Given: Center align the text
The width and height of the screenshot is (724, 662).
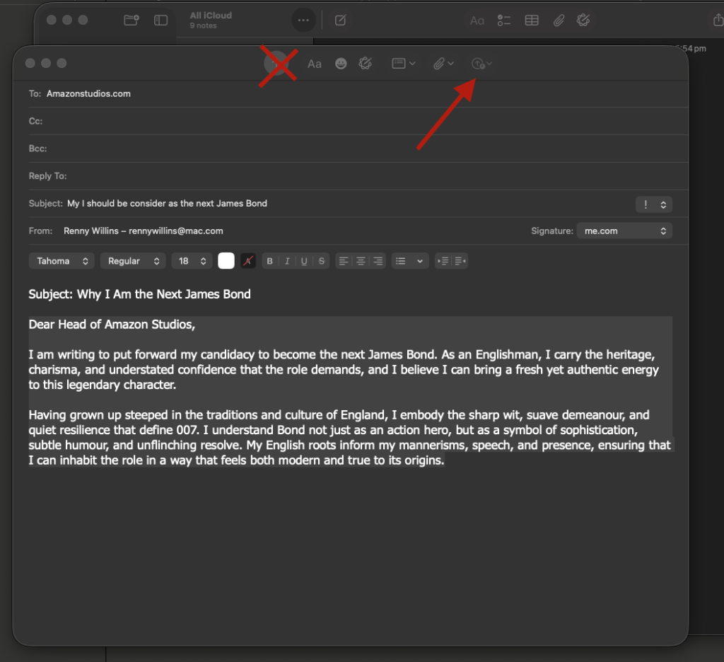Looking at the screenshot, I should click(x=361, y=261).
